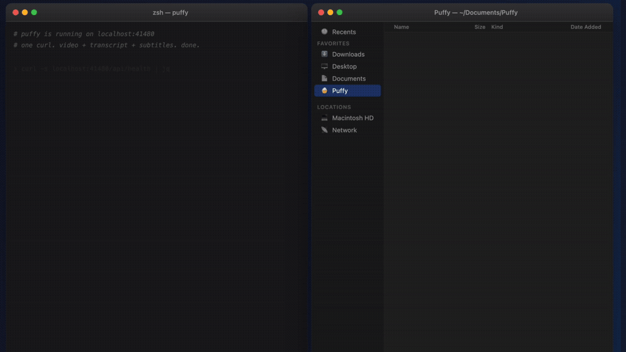Open Documents in the sidebar
This screenshot has height=352, width=626.
347,79
